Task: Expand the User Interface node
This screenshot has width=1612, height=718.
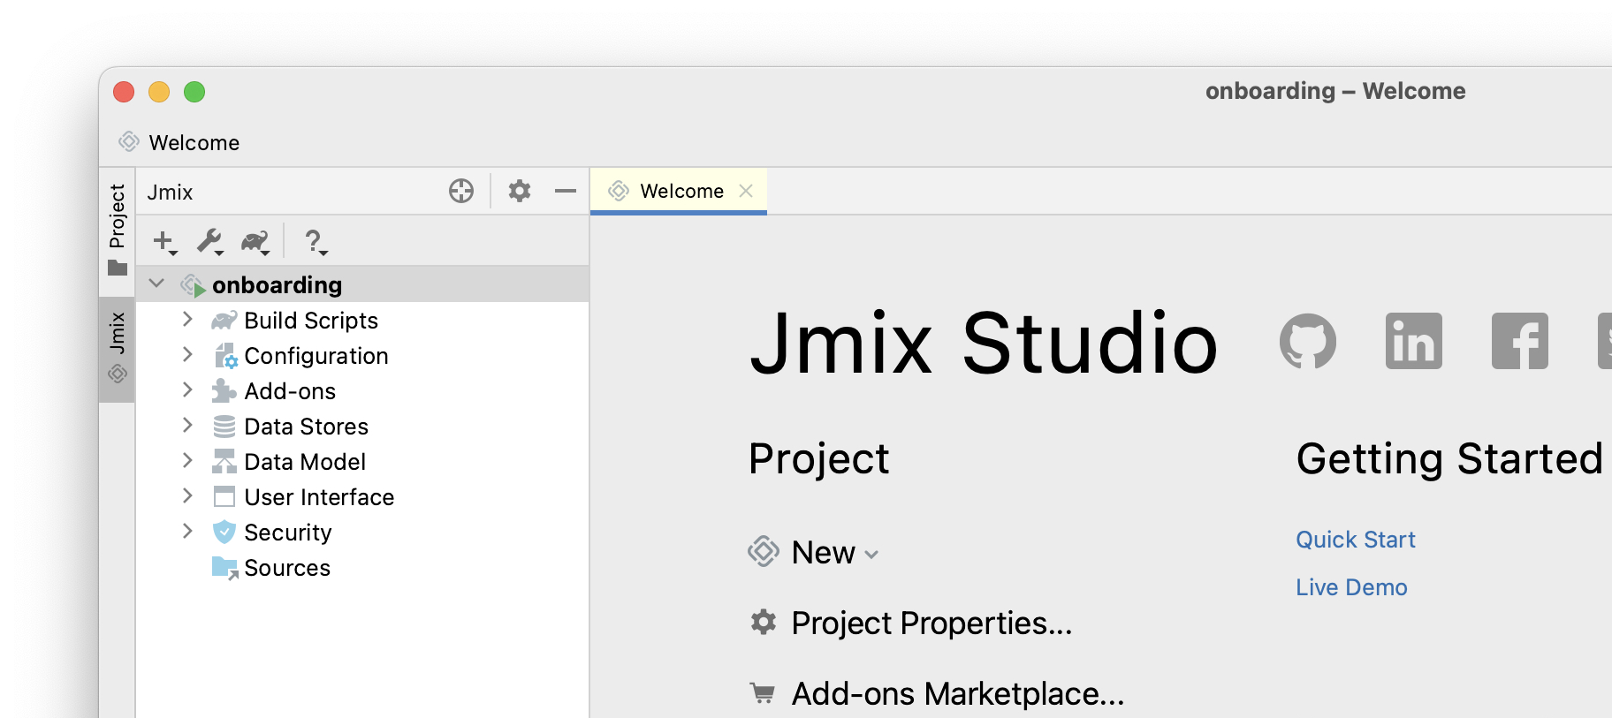Action: [x=187, y=495]
